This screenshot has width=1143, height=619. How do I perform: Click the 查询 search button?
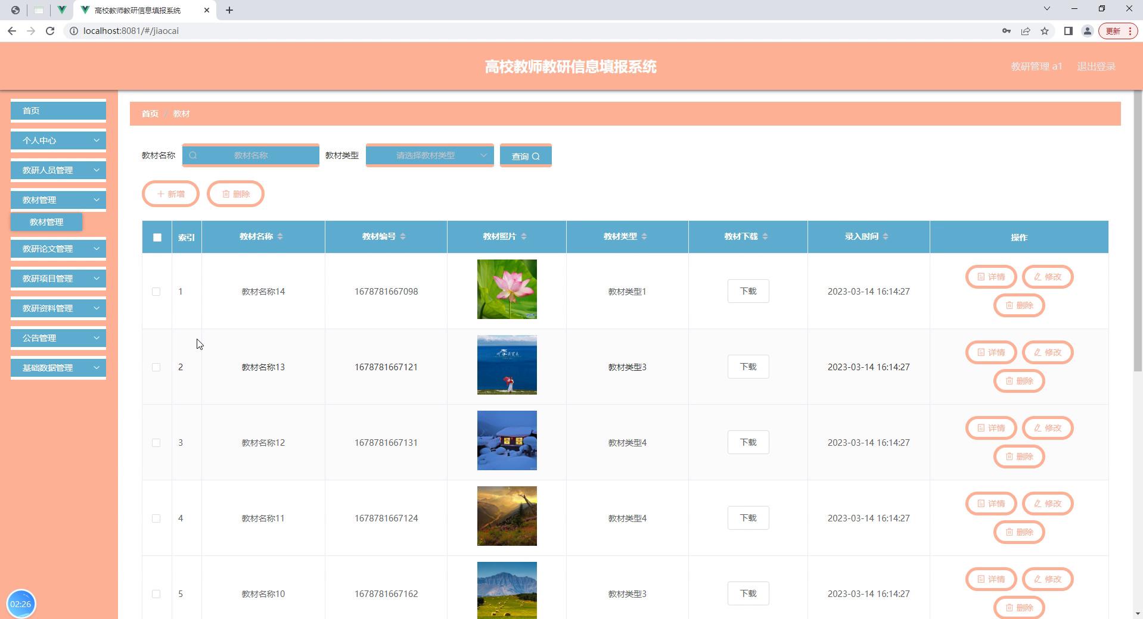[526, 156]
